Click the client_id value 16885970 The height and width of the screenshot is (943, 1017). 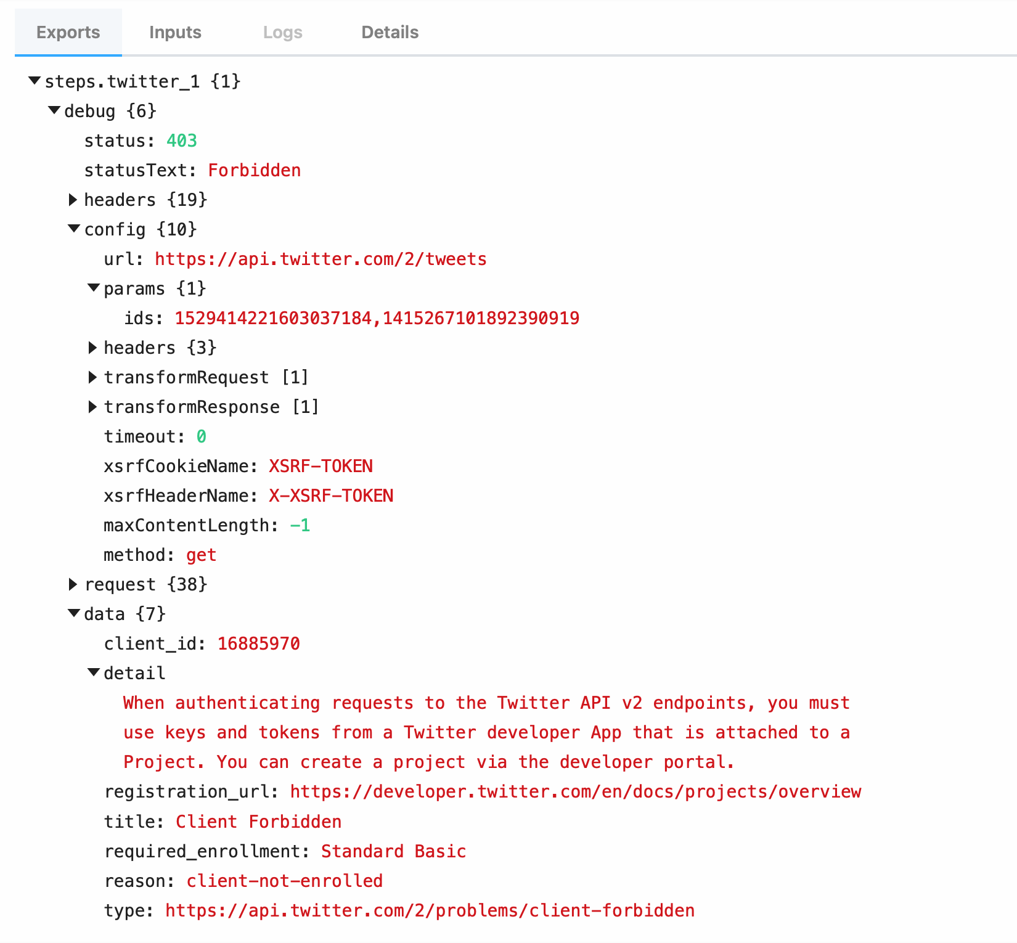[x=258, y=643]
